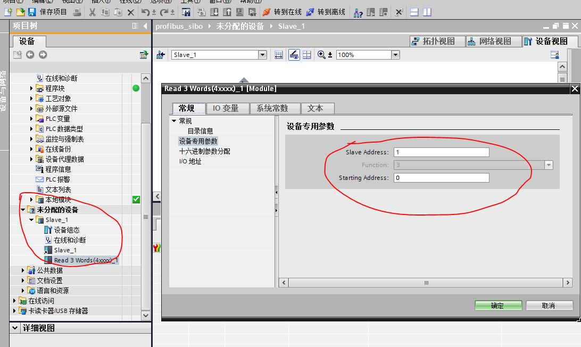The width and height of the screenshot is (581, 347).
Task: Click the print icon in main toolbar
Action: pos(77,12)
